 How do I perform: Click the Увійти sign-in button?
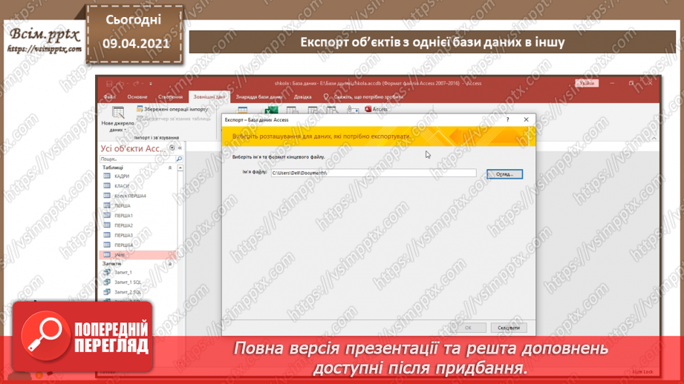[x=587, y=83]
